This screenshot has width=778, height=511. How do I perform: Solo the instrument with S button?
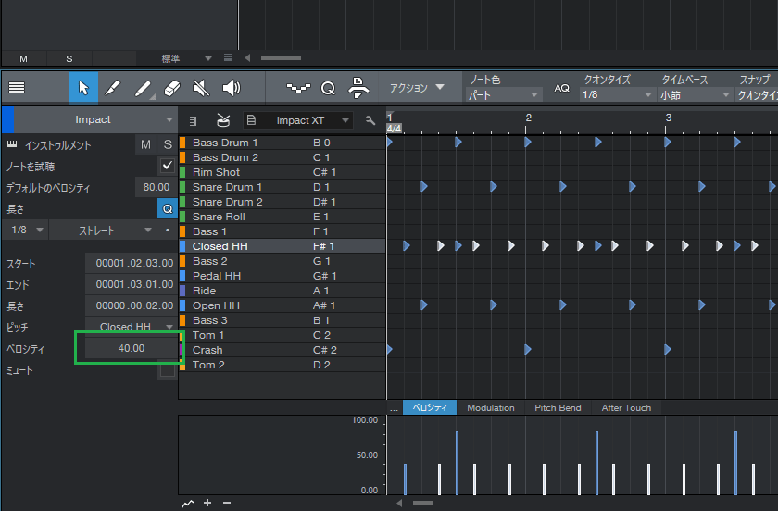pyautogui.click(x=168, y=144)
